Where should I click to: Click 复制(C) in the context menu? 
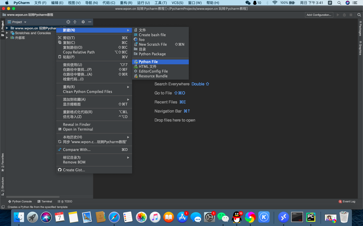point(94,43)
